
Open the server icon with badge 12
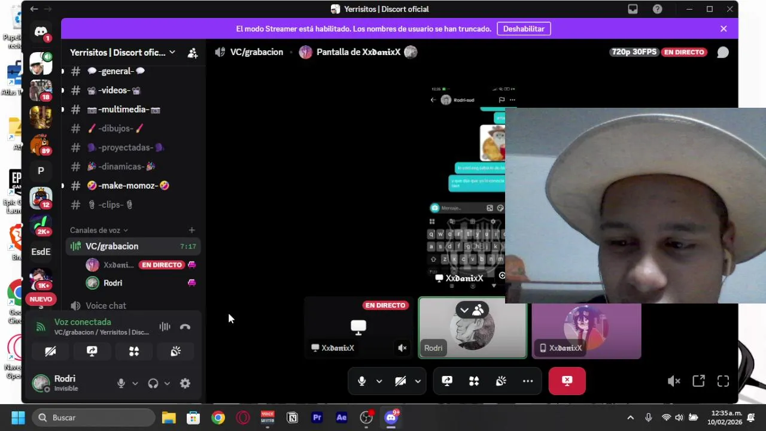(41, 198)
